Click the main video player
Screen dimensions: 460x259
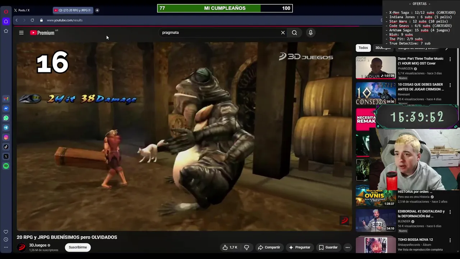(184, 136)
